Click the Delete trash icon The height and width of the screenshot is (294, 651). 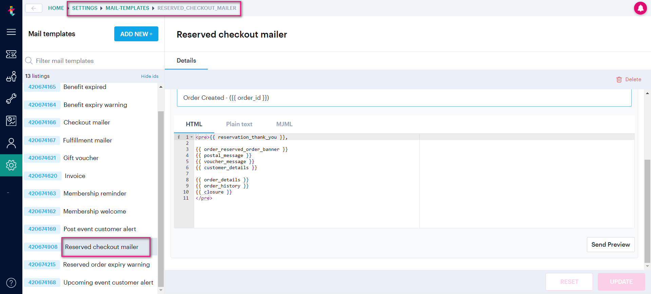619,80
